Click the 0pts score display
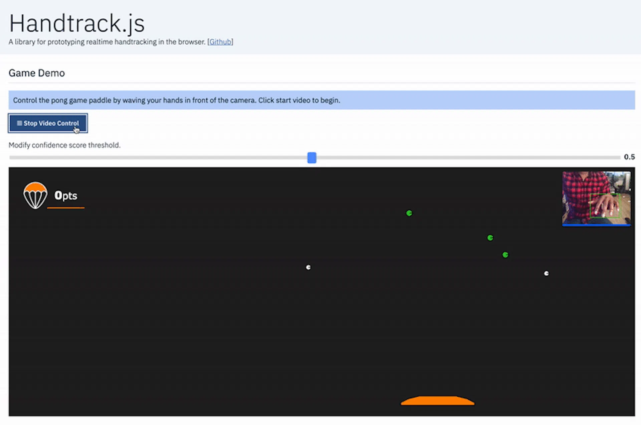The image size is (641, 425). pos(66,195)
